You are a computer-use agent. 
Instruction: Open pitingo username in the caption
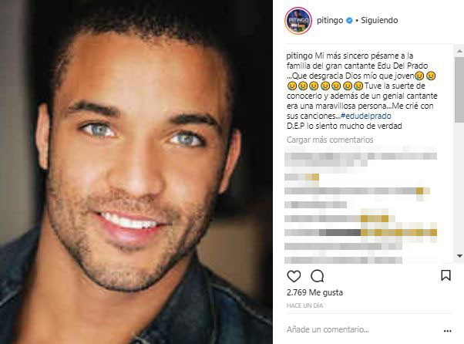[x=300, y=56]
